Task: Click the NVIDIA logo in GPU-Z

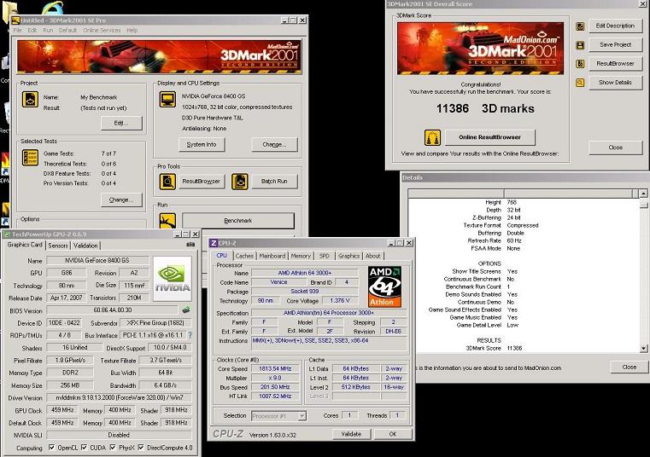Action: 173,278
